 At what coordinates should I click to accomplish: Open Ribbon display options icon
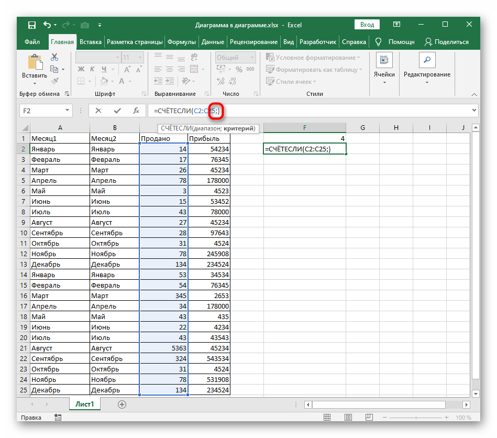coord(396,25)
